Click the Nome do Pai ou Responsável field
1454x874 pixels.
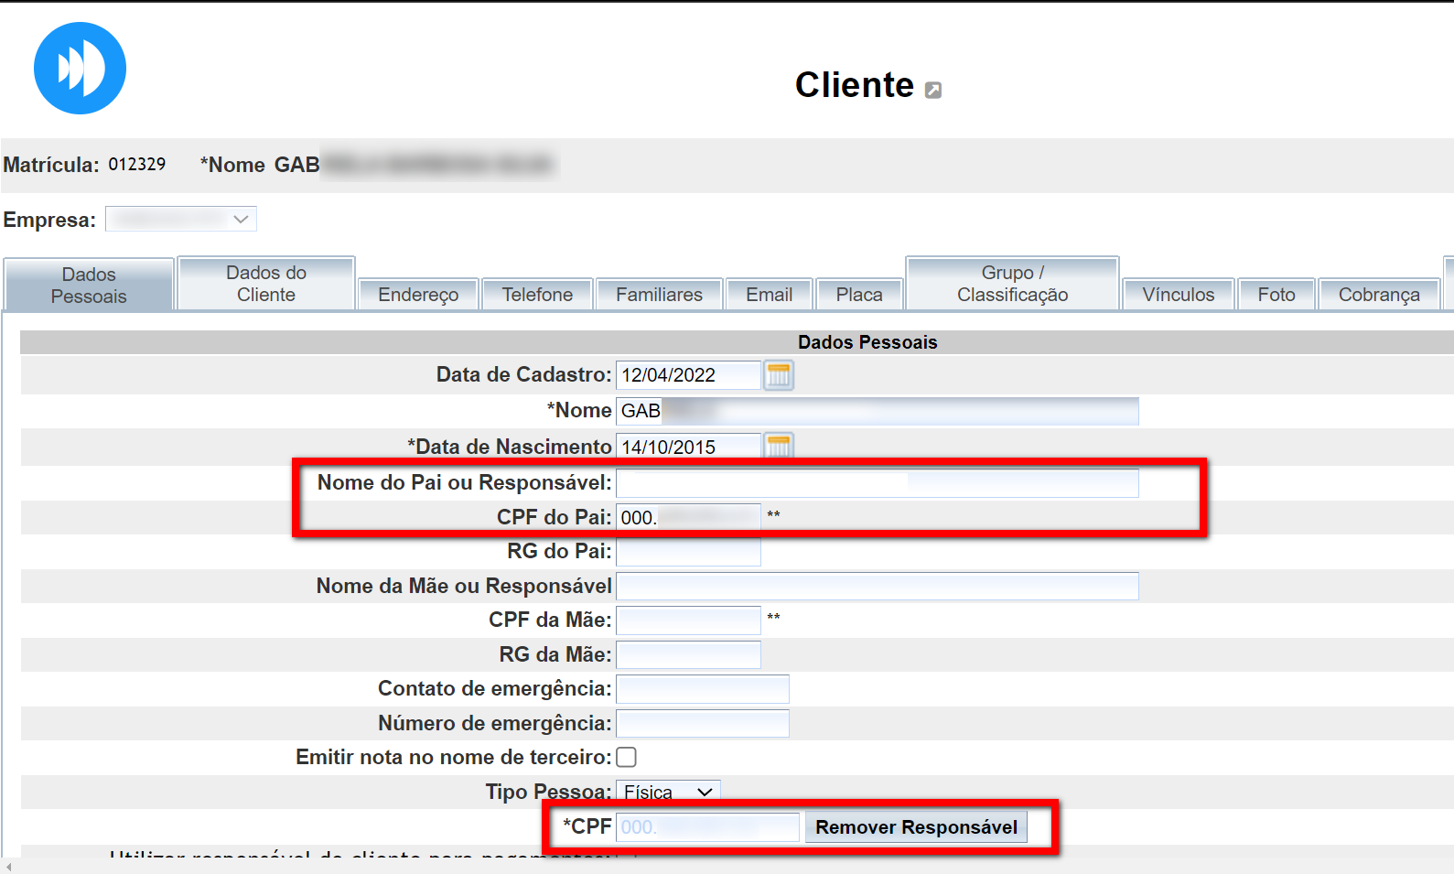[x=877, y=483]
